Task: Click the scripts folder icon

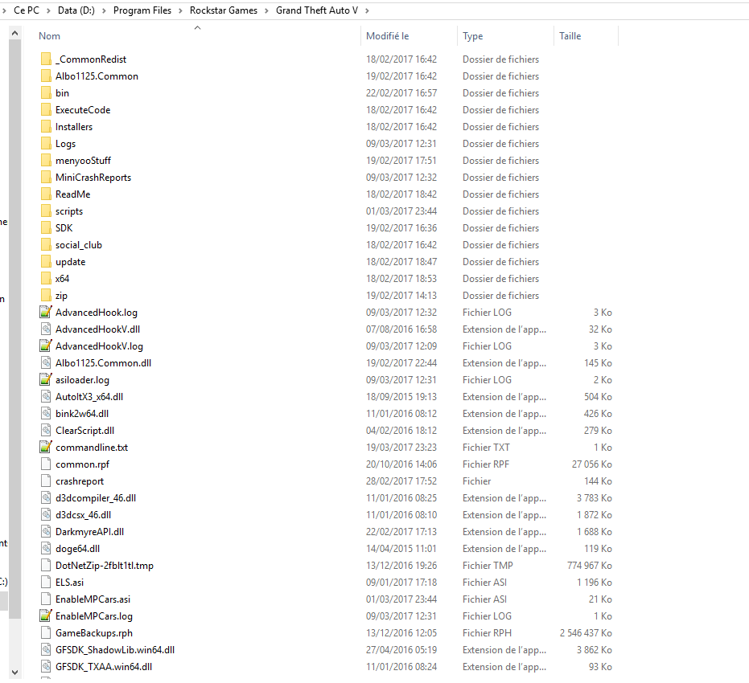Action: click(x=46, y=211)
